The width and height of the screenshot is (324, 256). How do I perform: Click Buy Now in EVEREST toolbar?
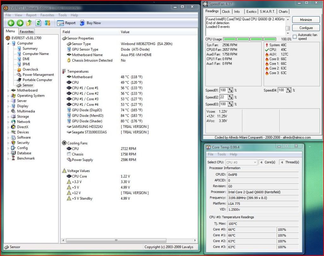[90, 23]
